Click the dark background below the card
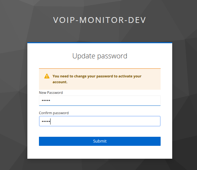The image size is (197, 170). click(100, 165)
